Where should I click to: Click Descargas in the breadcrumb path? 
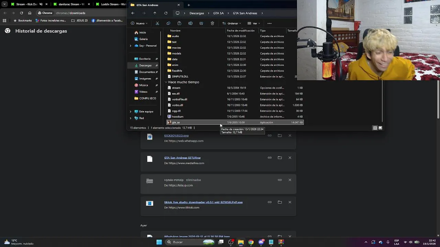pos(197,13)
